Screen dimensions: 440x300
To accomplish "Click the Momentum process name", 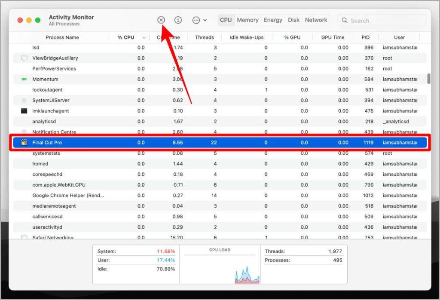I will coord(45,79).
